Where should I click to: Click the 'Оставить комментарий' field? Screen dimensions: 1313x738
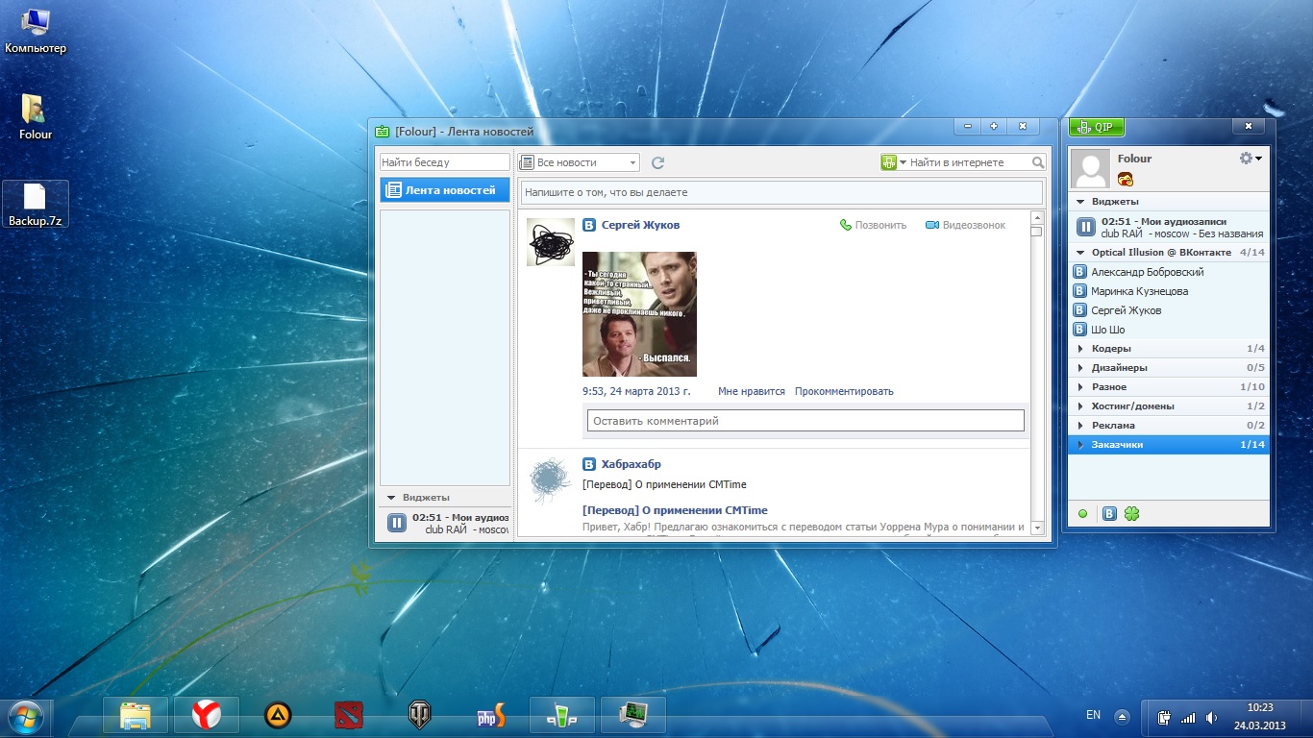point(805,421)
